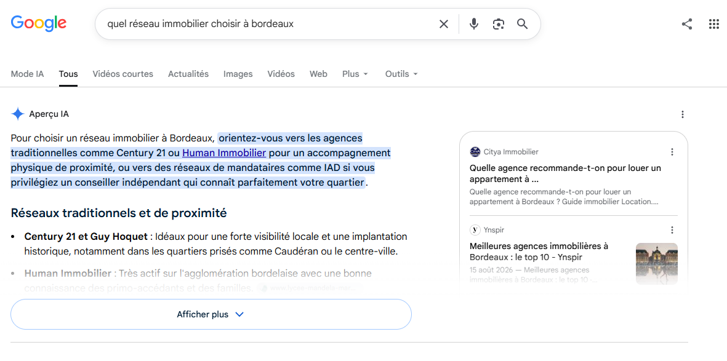Open the Vidéos tab
The width and height of the screenshot is (727, 361).
click(281, 74)
